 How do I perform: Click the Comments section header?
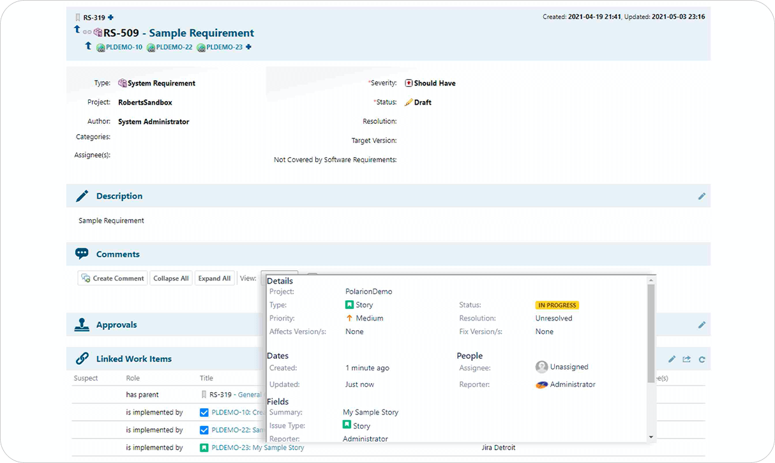click(x=388, y=254)
